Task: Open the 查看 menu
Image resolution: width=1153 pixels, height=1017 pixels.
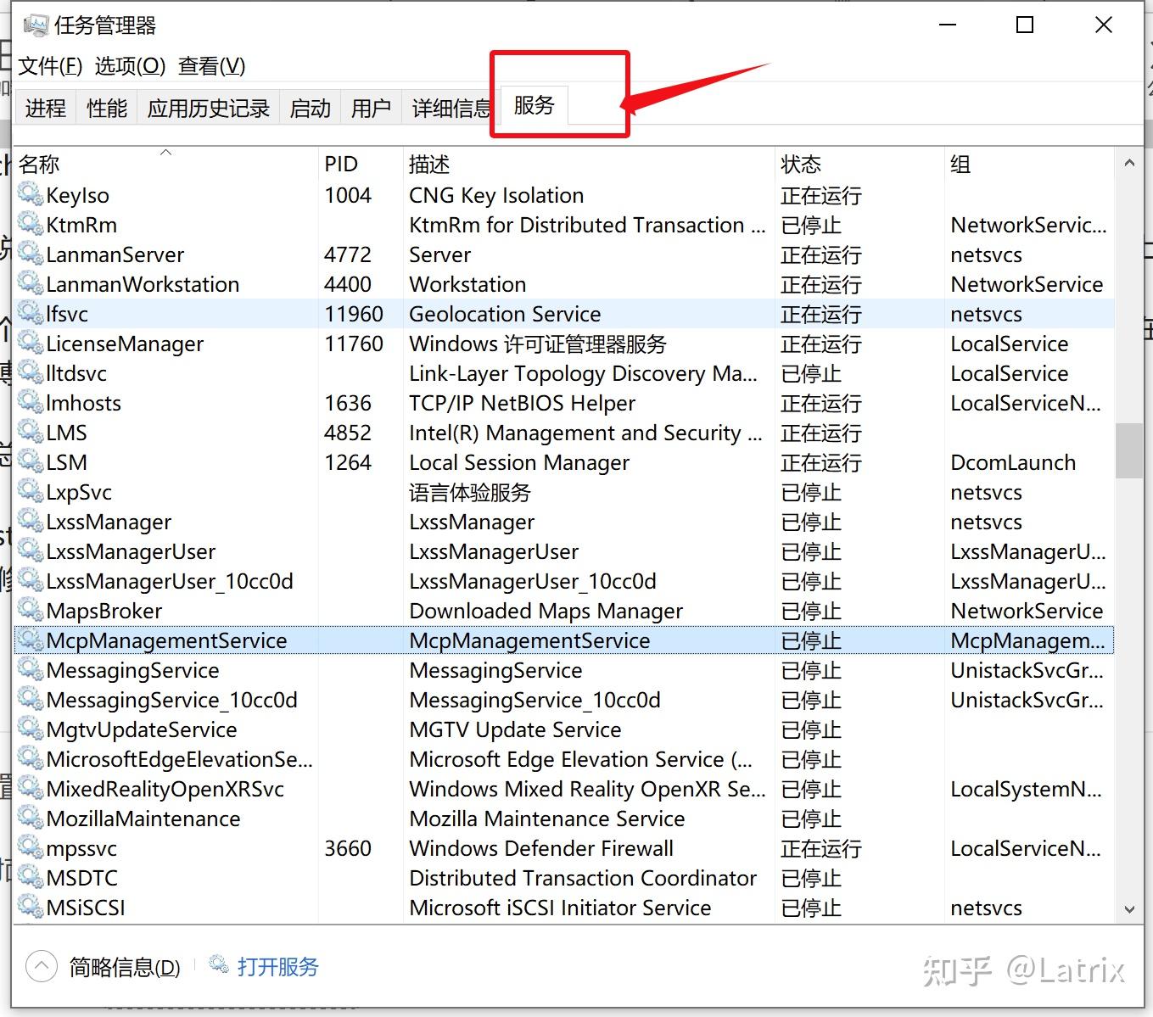Action: coord(210,66)
